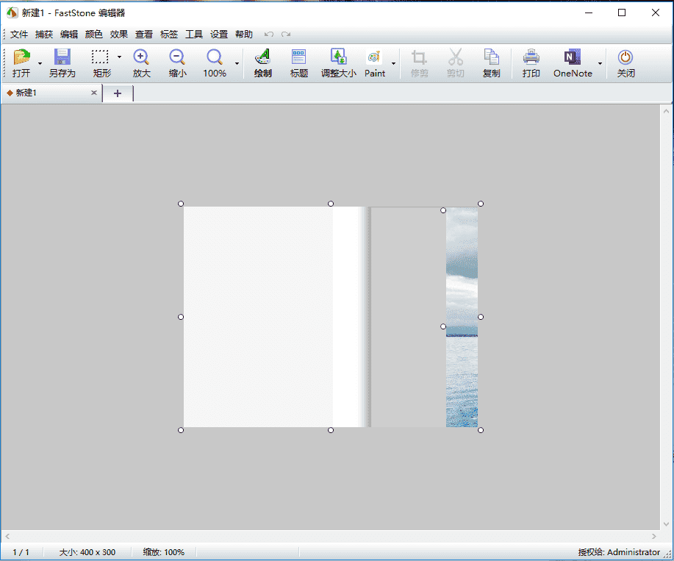Viewport: 674px width, 561px height.
Task: Expand the dropdown arrow next to 打开
Action: [x=40, y=64]
